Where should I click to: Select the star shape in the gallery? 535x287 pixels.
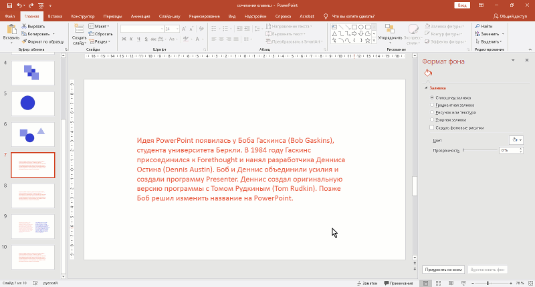coord(367,41)
